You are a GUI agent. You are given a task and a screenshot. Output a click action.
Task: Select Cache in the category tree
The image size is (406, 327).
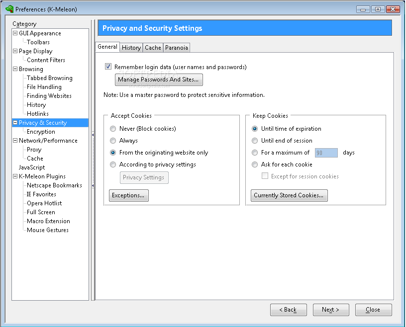[x=35, y=159]
